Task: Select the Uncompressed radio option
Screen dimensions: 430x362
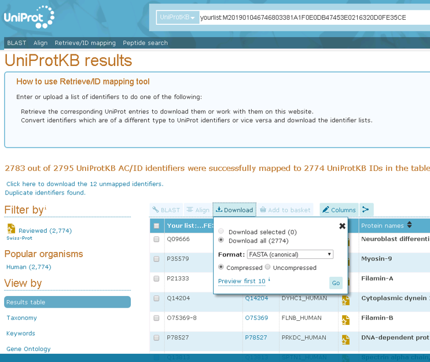Action: [x=267, y=267]
